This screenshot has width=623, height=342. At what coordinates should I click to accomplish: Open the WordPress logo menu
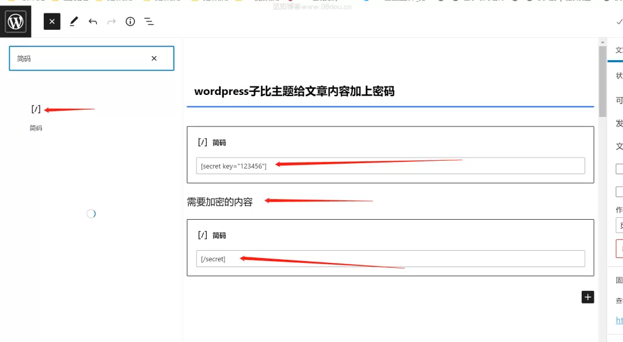coord(15,21)
